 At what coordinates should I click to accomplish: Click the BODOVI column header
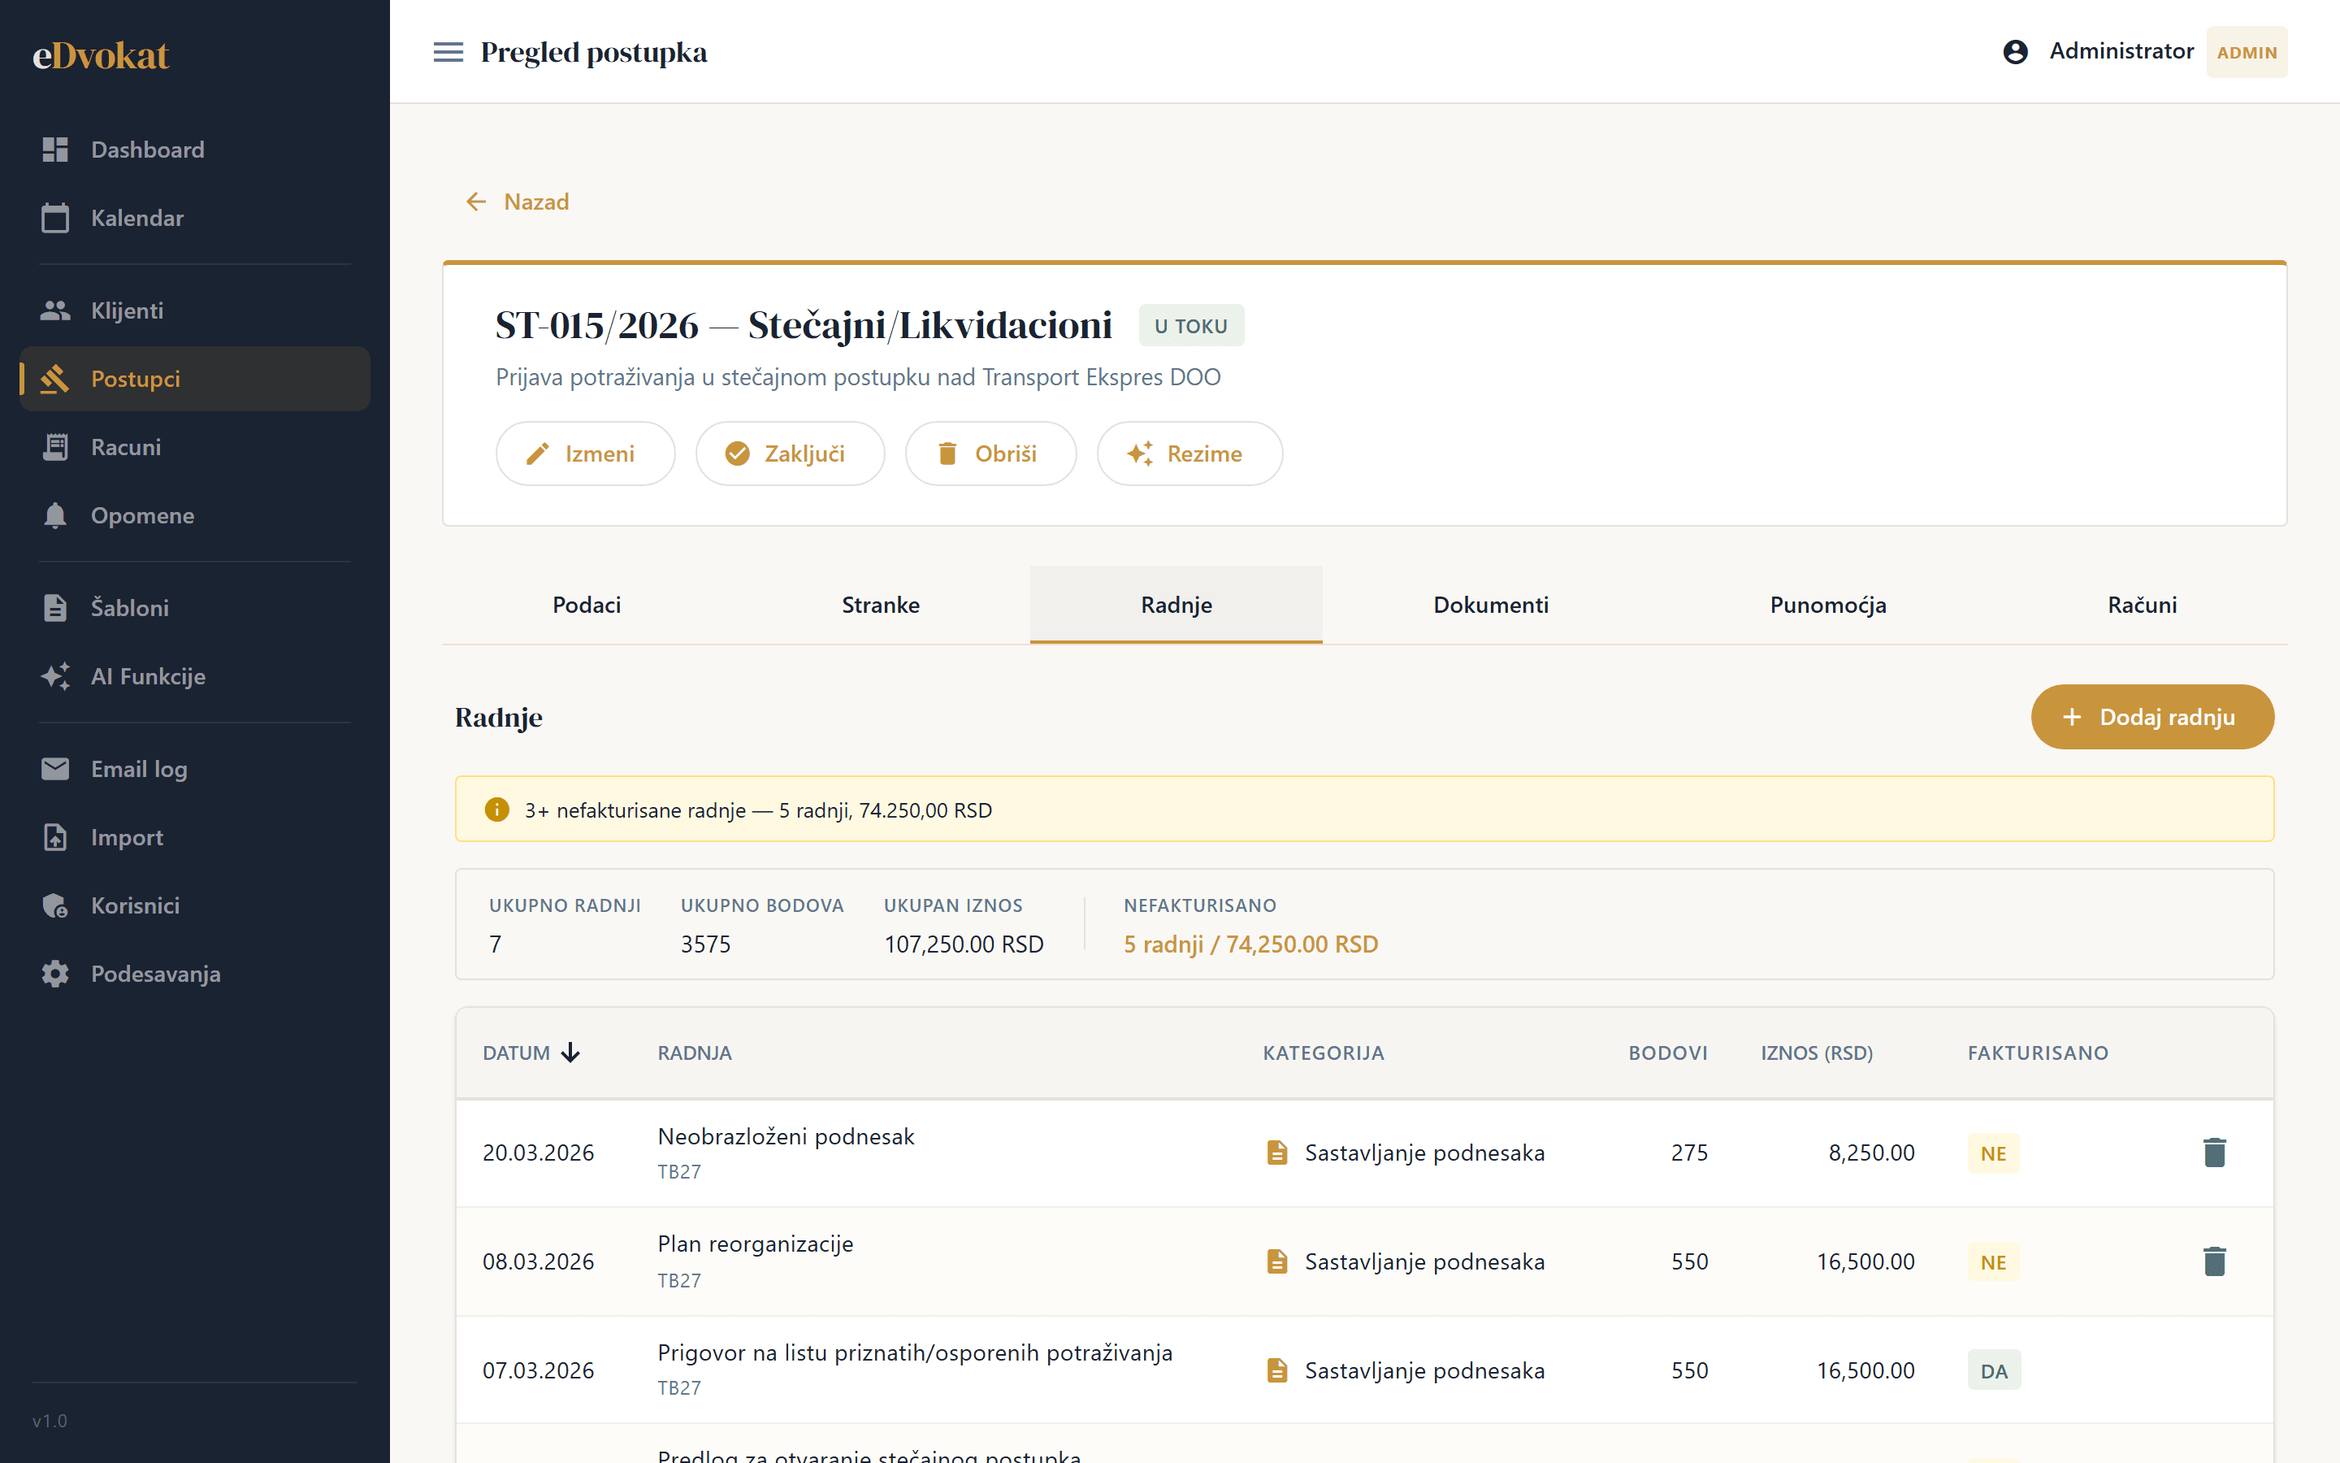1667,1053
